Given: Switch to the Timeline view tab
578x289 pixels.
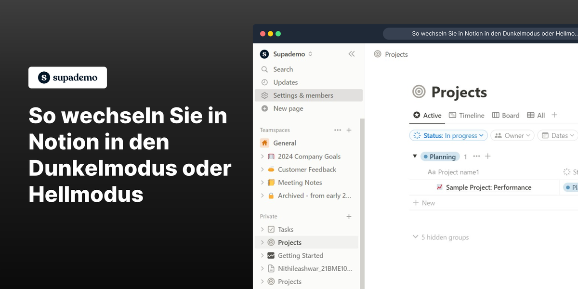Looking at the screenshot, I should click(466, 115).
